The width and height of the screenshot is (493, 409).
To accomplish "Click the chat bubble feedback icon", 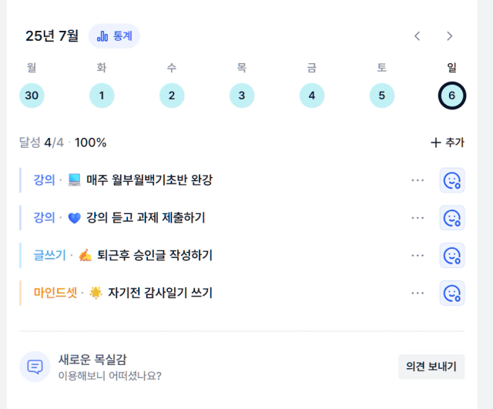I will (x=35, y=367).
